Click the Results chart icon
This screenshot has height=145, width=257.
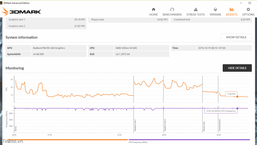pyautogui.click(x=232, y=9)
